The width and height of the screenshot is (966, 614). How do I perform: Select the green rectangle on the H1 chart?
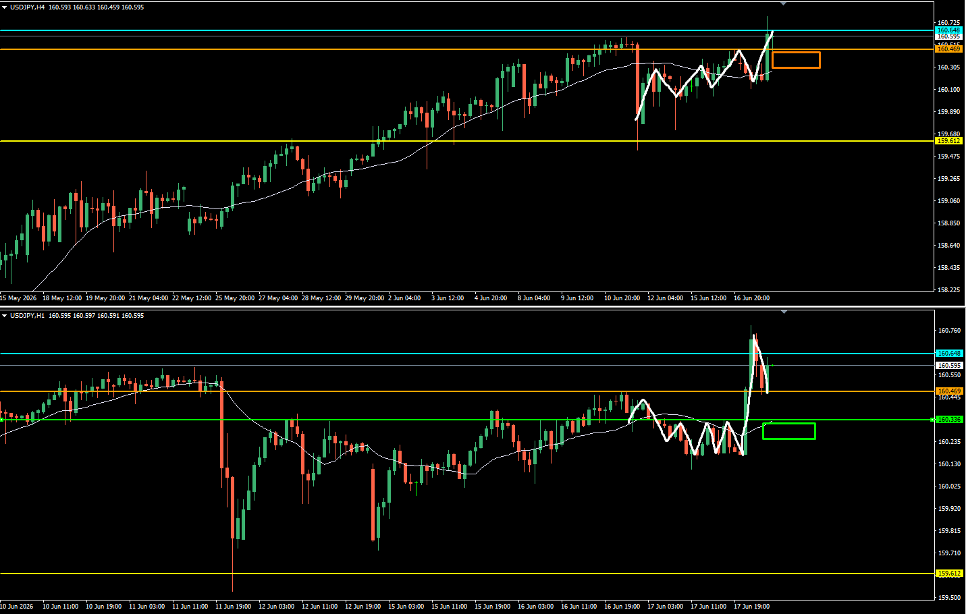788,430
